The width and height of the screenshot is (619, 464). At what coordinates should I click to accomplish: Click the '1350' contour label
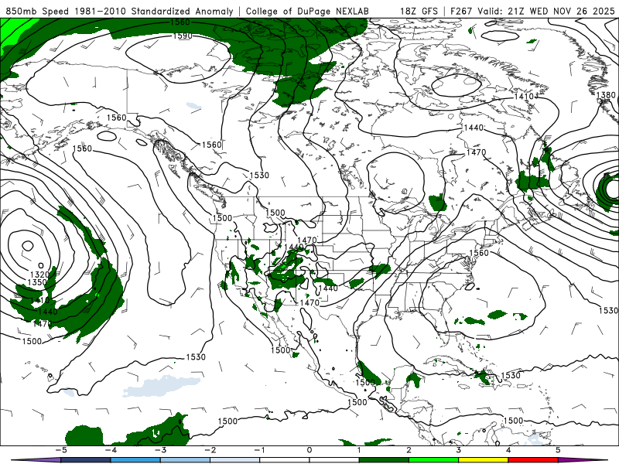click(x=37, y=282)
